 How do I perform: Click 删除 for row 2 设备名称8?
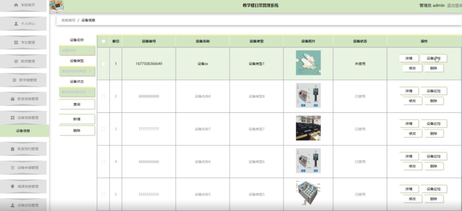(434, 101)
